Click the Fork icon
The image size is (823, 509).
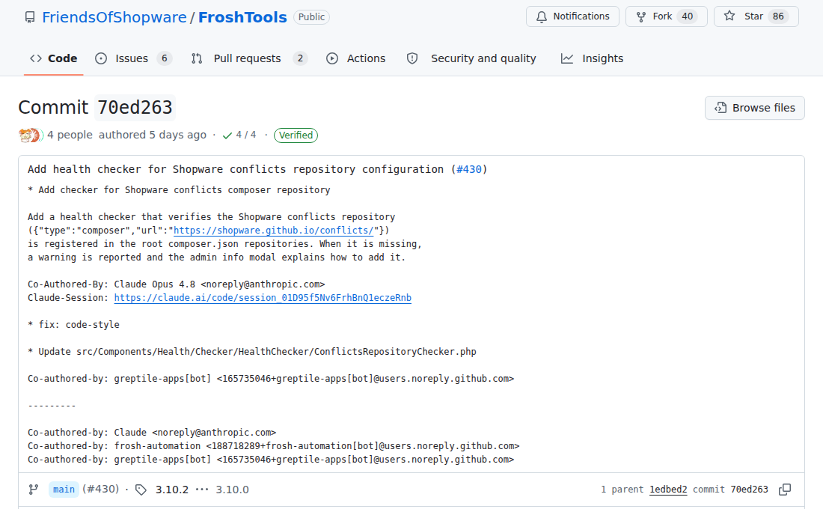(x=641, y=16)
